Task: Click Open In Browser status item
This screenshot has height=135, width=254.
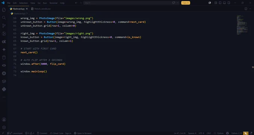Action: tap(83, 133)
